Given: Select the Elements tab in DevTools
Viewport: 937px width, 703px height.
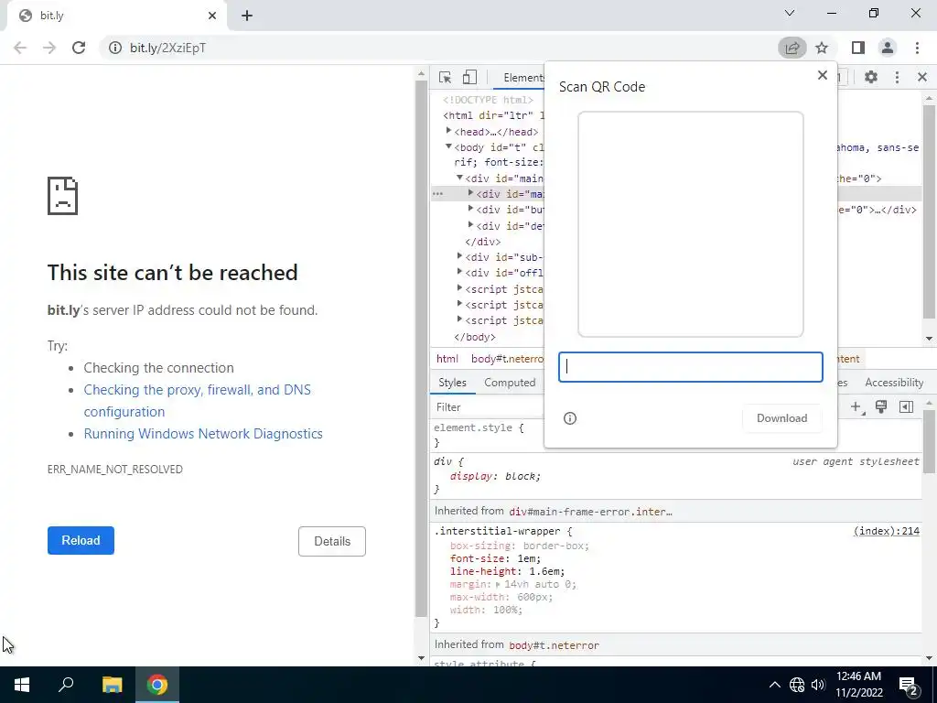Looking at the screenshot, I should tap(522, 78).
